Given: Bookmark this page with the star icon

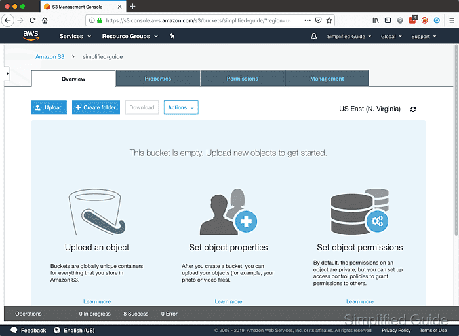Looking at the screenshot, I should point(329,20).
